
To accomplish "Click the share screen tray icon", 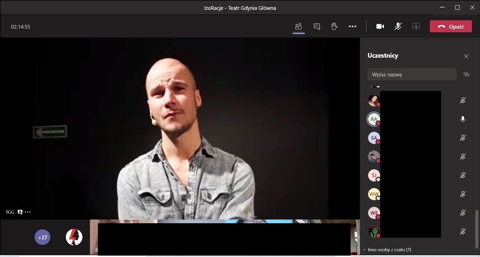I will pos(416,27).
